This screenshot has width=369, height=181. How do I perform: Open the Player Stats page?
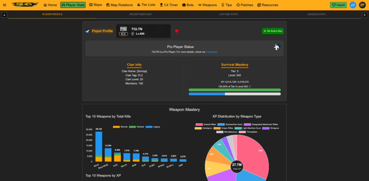tap(73, 5)
